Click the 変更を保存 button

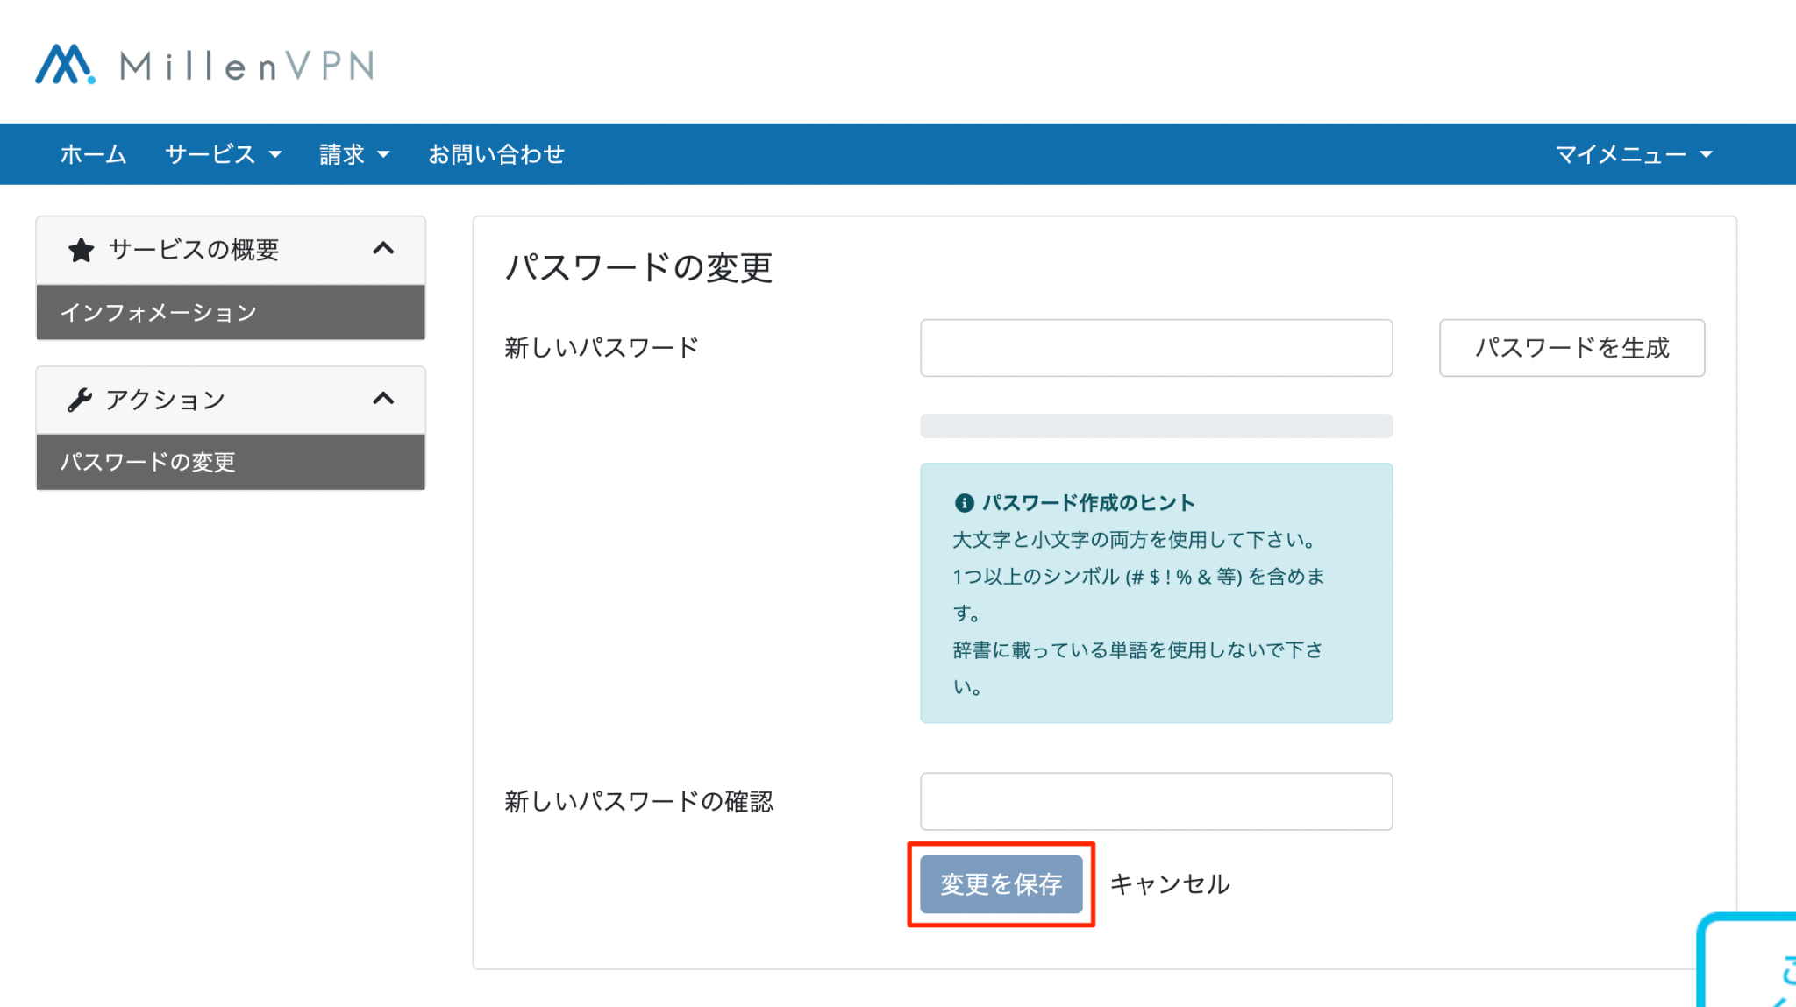point(1001,884)
